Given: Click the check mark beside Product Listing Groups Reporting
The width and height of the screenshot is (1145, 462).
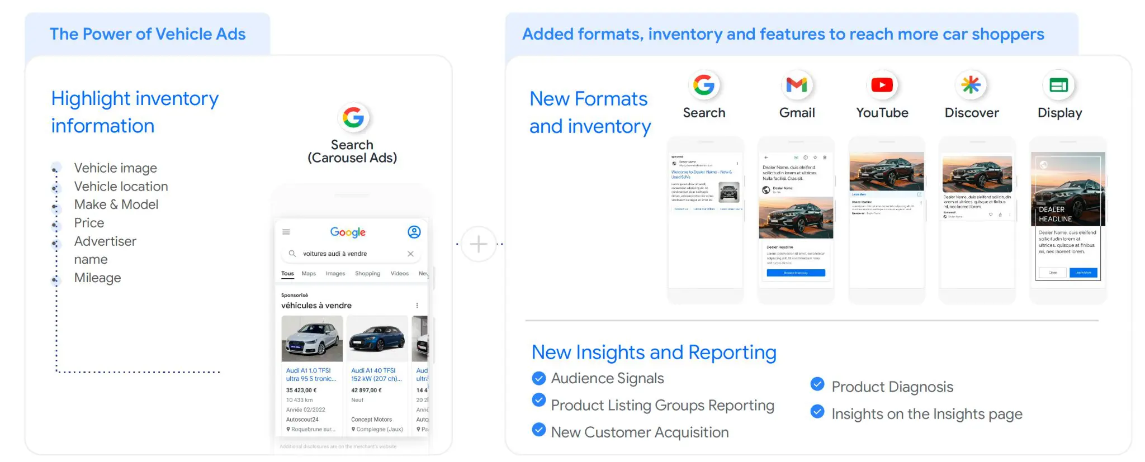Looking at the screenshot, I should tap(539, 400).
